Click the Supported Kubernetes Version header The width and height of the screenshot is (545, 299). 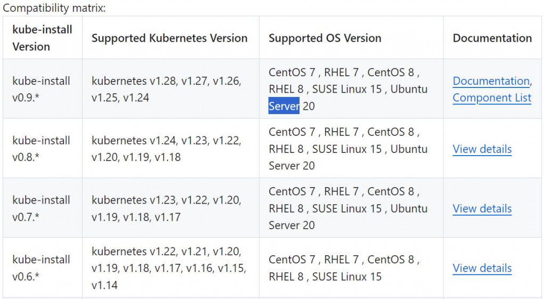pos(169,38)
